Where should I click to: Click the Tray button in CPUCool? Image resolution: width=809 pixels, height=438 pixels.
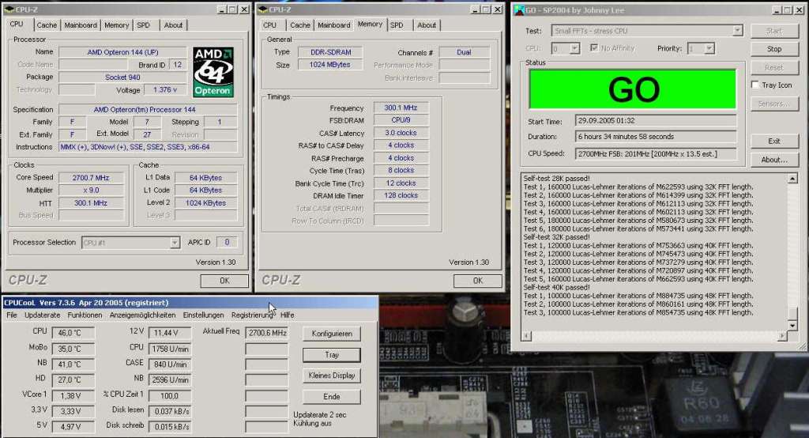(332, 355)
